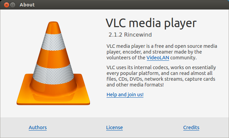Click an empty area of the dark titlebar
This screenshot has width=229, height=138.
point(132,5)
